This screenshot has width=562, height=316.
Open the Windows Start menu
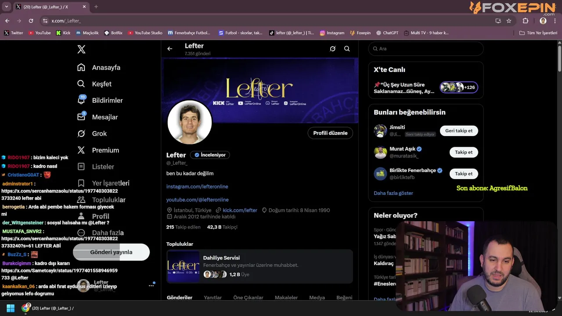tap(11, 308)
